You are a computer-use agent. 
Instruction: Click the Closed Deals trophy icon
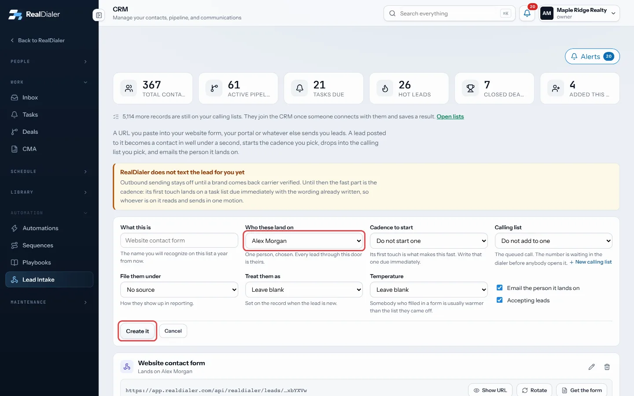[471, 88]
